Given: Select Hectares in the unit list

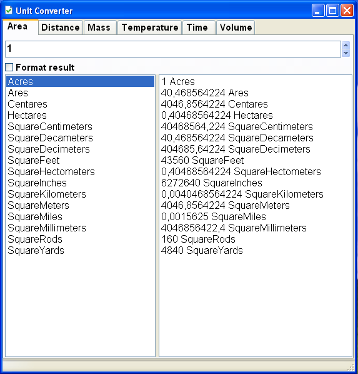Looking at the screenshot, I should (81, 116).
